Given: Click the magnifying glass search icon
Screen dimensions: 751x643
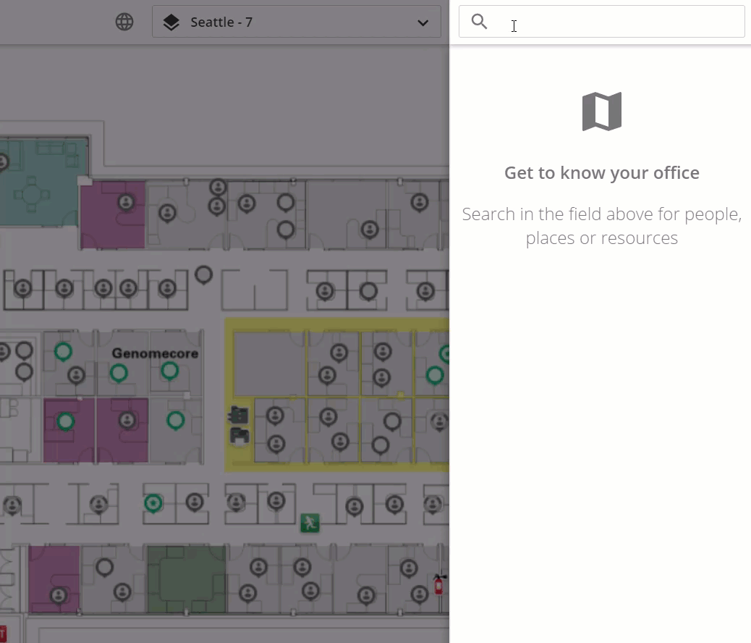Looking at the screenshot, I should (479, 22).
